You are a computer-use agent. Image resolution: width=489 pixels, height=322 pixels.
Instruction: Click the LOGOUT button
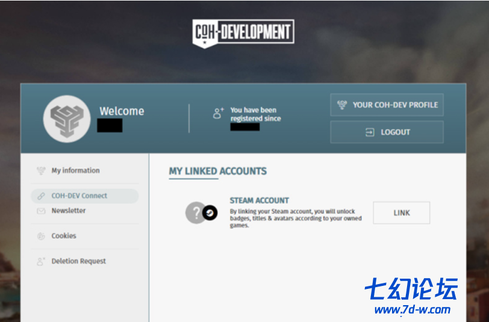pos(387,132)
